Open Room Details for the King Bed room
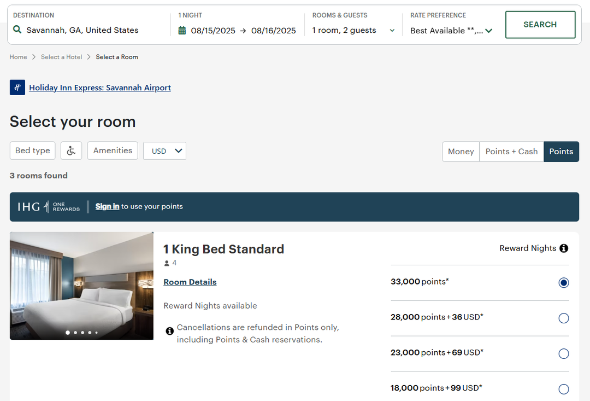This screenshot has height=401, width=590. click(x=190, y=282)
